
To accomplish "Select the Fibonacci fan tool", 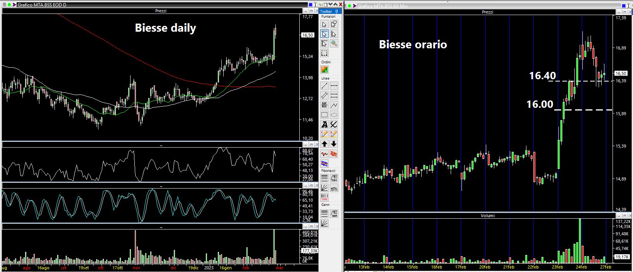I will (324, 188).
